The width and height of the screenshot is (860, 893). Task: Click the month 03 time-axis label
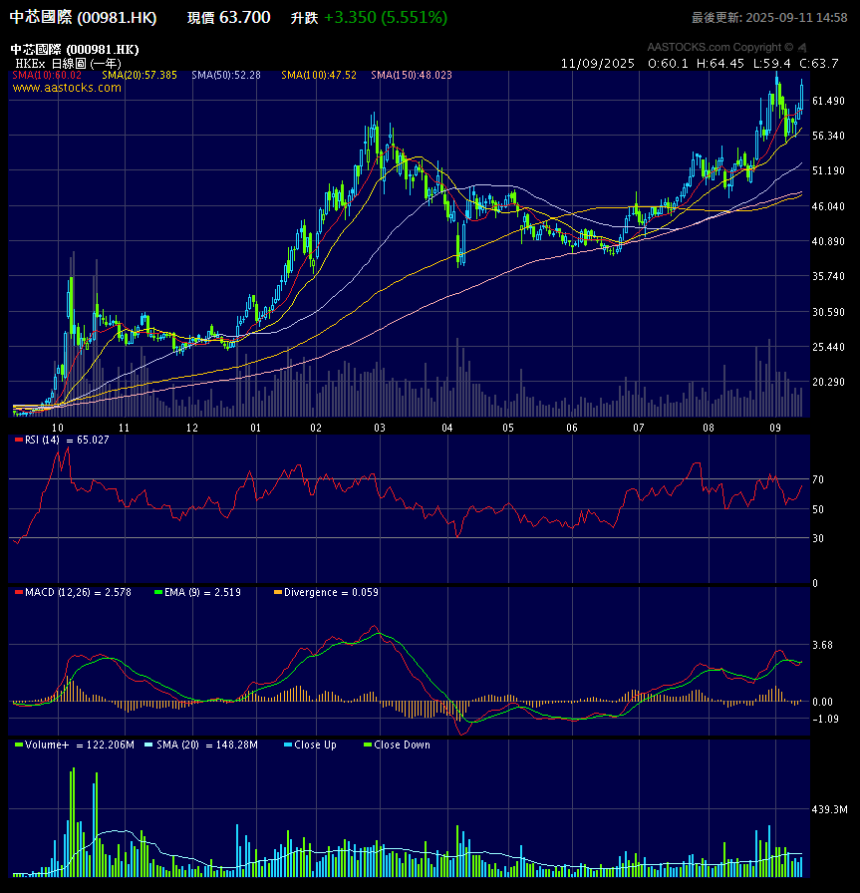[x=380, y=428]
